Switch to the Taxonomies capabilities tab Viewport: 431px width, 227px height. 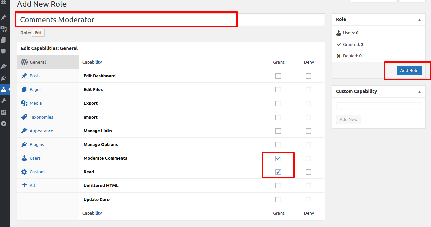coord(41,117)
